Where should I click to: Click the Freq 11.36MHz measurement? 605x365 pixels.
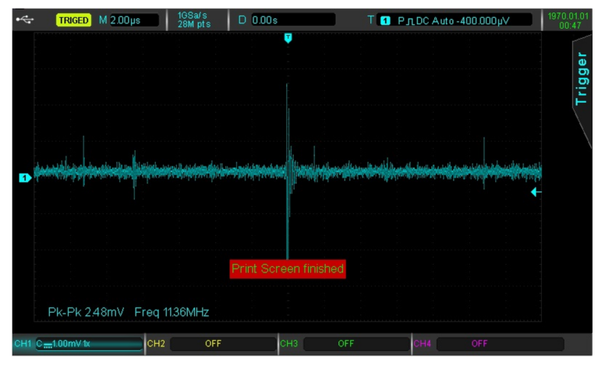point(172,312)
